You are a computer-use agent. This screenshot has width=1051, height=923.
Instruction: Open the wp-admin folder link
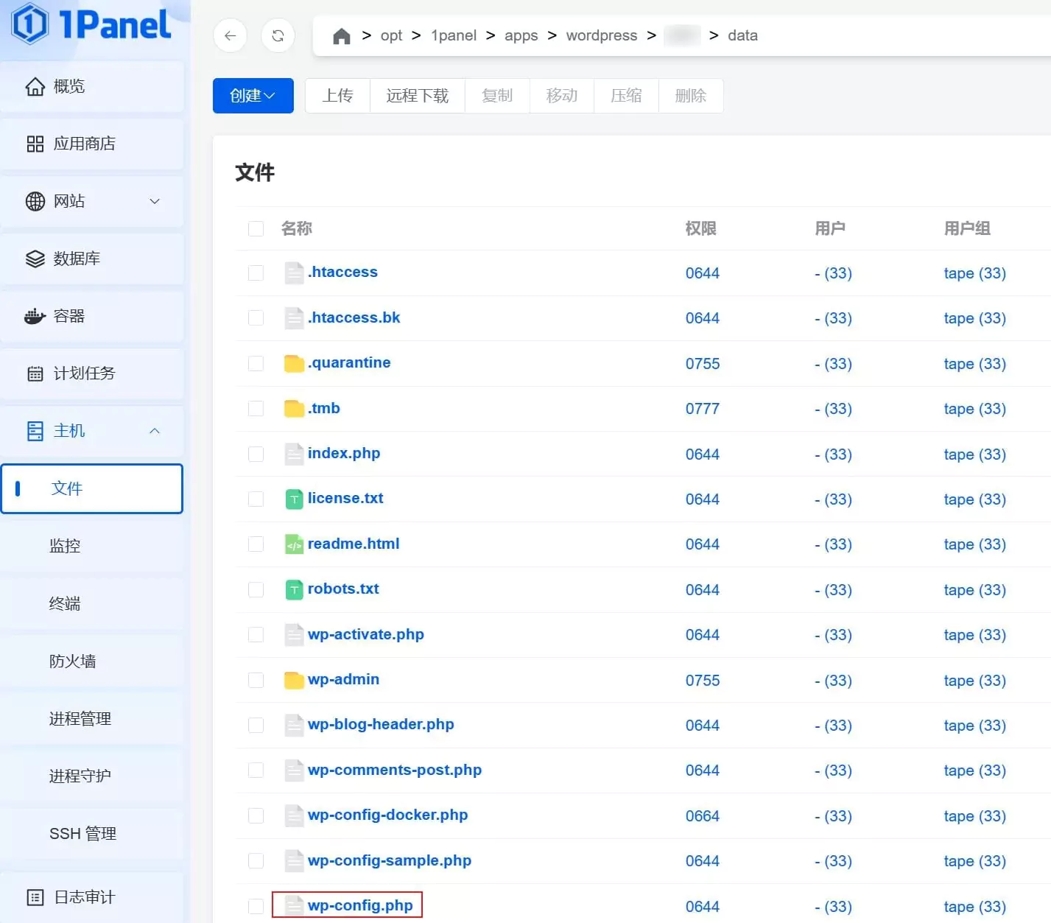(x=343, y=679)
